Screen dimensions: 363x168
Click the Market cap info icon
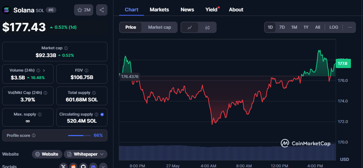66,48
